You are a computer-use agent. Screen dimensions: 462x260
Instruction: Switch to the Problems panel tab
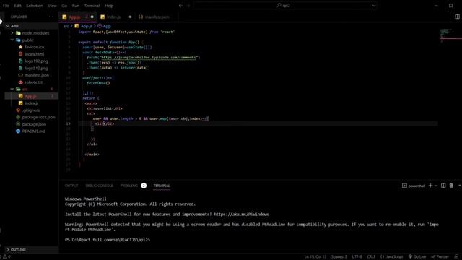click(133, 186)
